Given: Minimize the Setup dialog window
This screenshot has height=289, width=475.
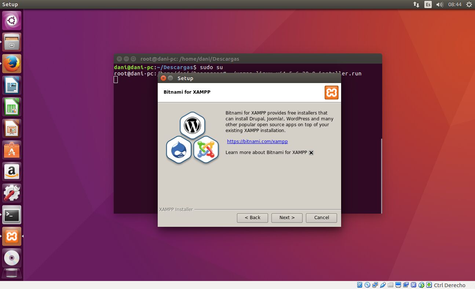Looking at the screenshot, I should (171, 78).
